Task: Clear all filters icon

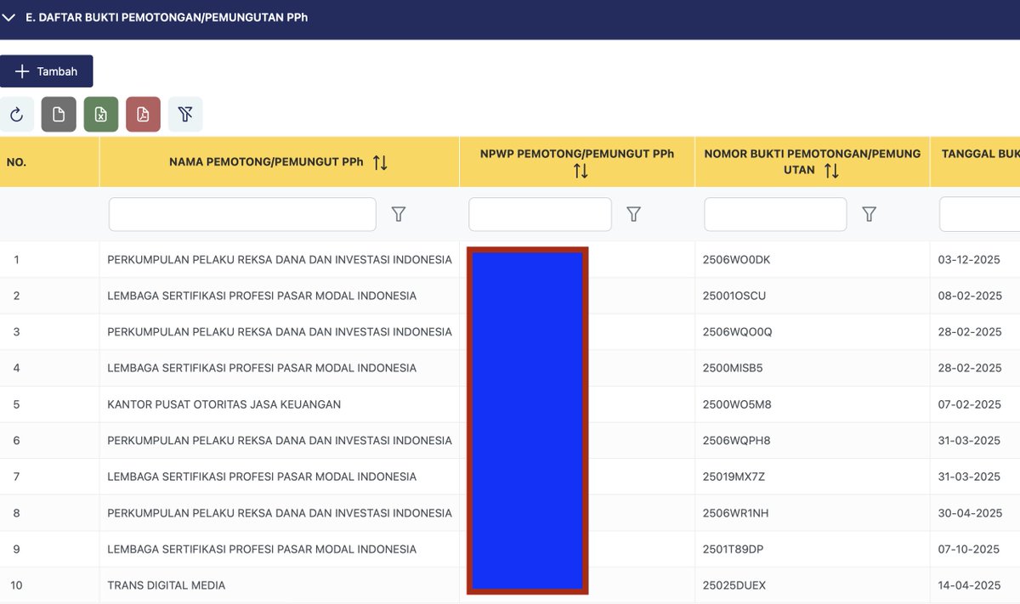Action: tap(185, 114)
